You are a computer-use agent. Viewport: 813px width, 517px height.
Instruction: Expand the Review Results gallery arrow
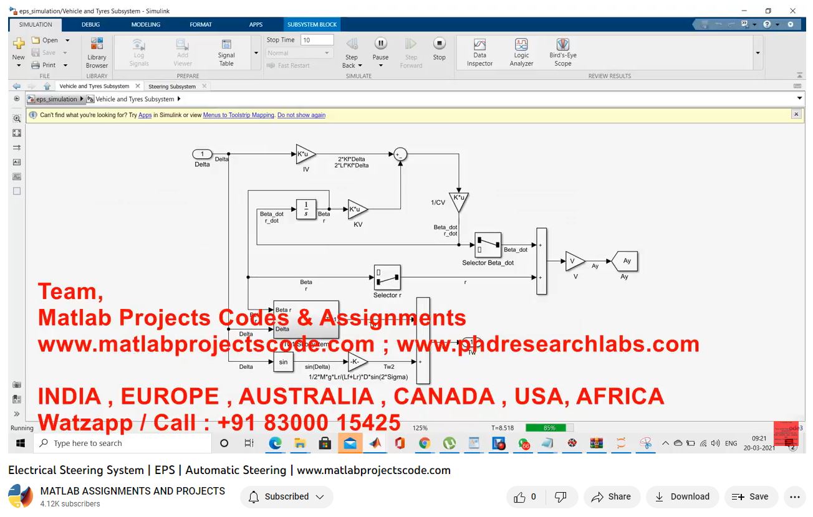pyautogui.click(x=758, y=53)
